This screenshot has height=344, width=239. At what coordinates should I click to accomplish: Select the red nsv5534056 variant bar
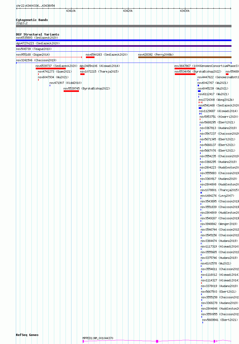(x=185, y=74)
